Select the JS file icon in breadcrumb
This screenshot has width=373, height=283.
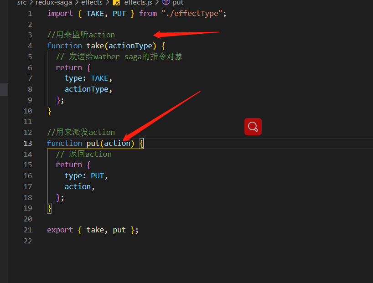point(116,3)
